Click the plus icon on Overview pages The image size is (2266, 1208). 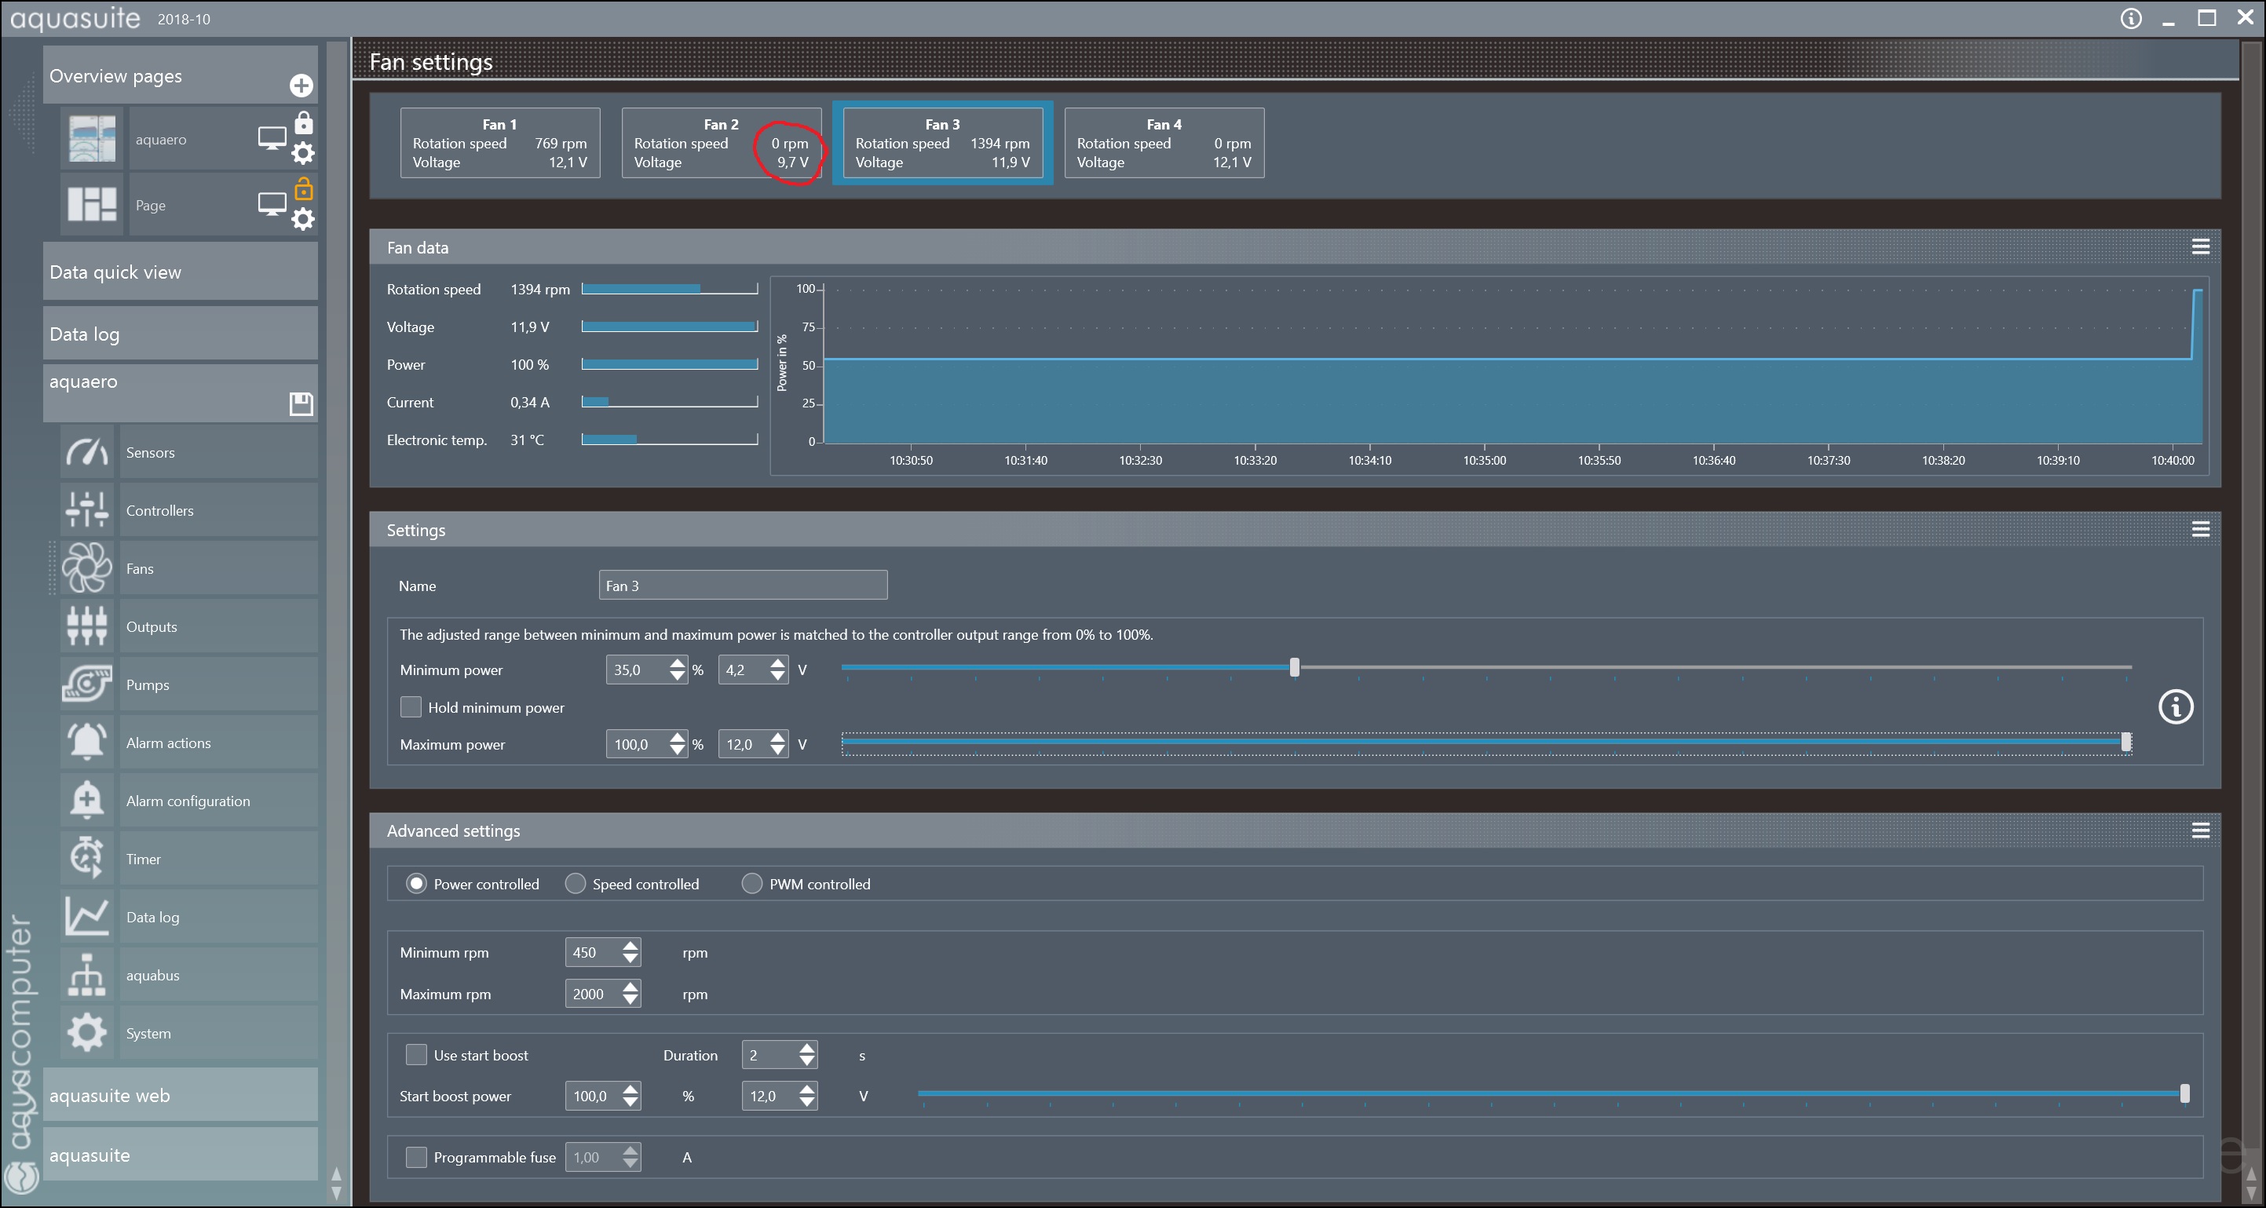[301, 86]
